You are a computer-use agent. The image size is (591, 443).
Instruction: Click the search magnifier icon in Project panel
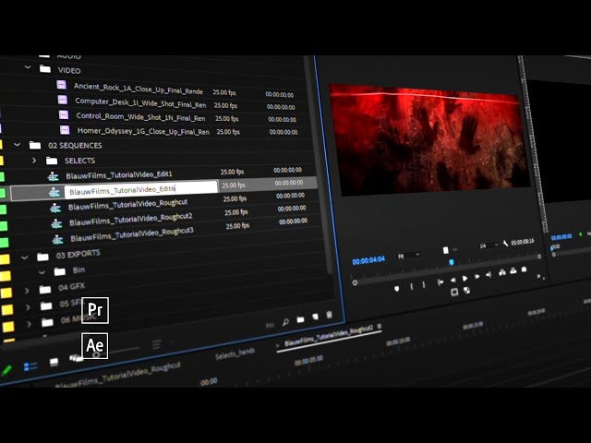[x=285, y=322]
